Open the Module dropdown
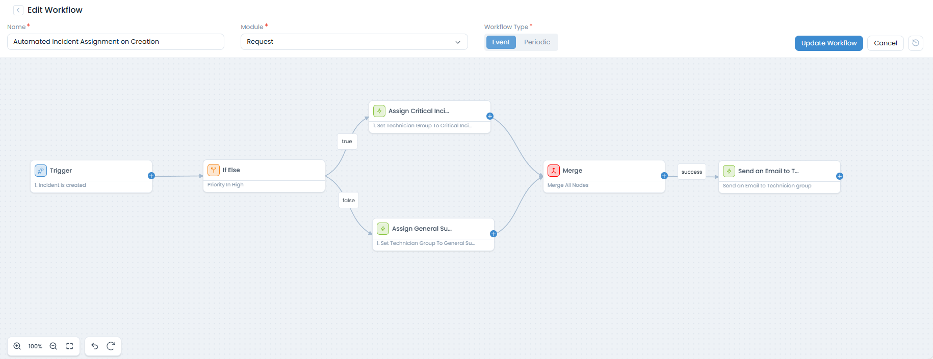933x359 pixels. coord(354,42)
